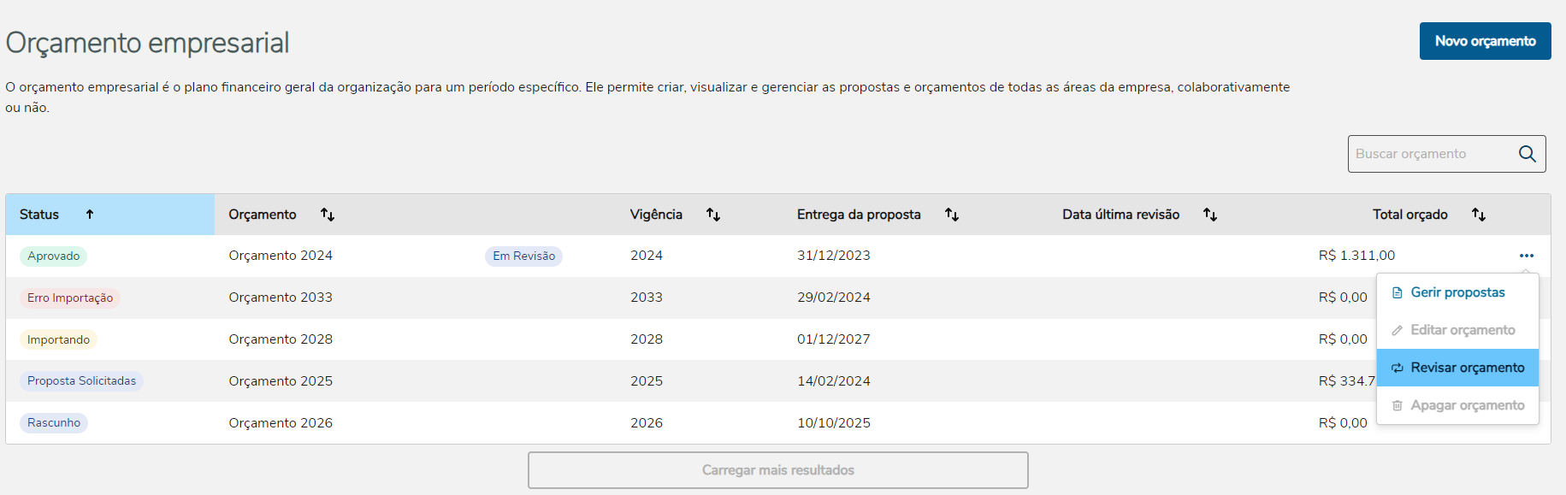Click the Rascunho status badge
The image size is (1566, 495).
point(54,423)
